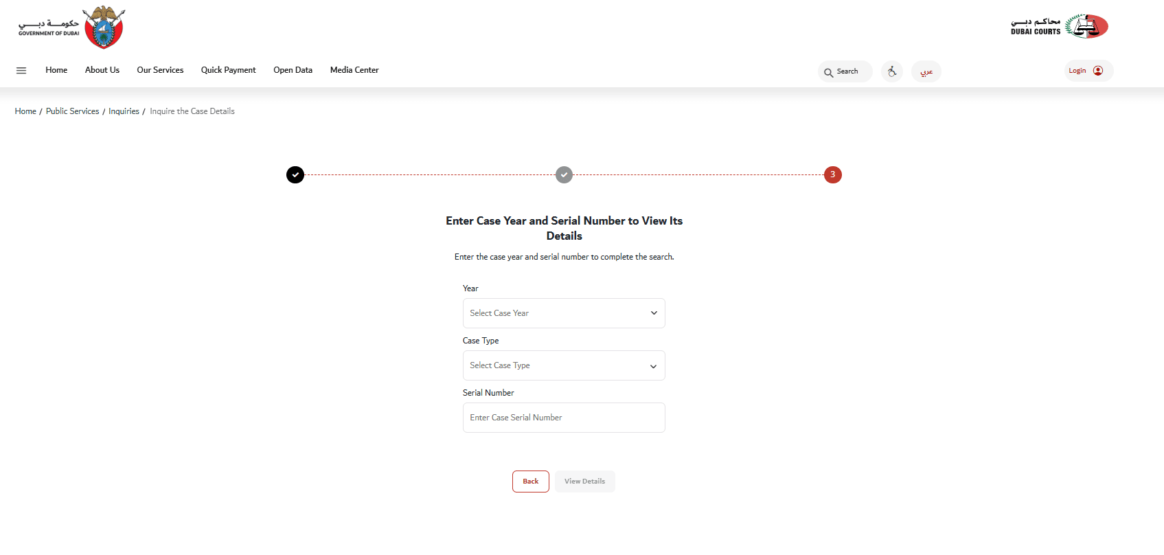Open the Open Data menu item
This screenshot has width=1164, height=555.
click(293, 70)
